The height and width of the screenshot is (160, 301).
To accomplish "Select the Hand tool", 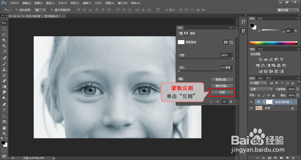I will (4, 128).
